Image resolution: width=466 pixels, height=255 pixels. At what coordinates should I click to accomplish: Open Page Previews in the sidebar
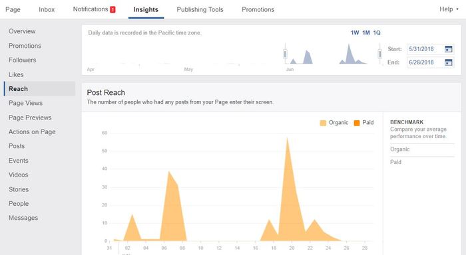(x=30, y=118)
